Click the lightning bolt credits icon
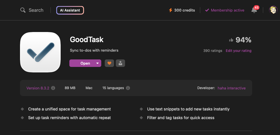Image resolution: width=280 pixels, height=135 pixels. (171, 10)
